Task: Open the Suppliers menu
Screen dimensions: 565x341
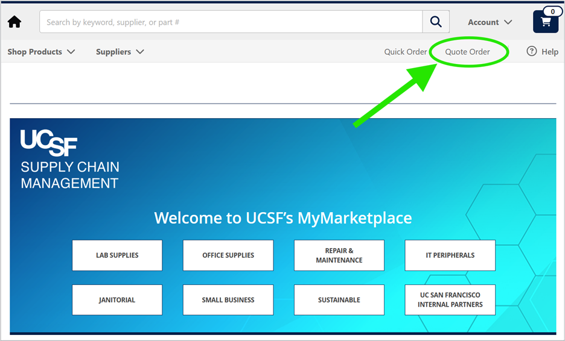Action: click(x=120, y=52)
